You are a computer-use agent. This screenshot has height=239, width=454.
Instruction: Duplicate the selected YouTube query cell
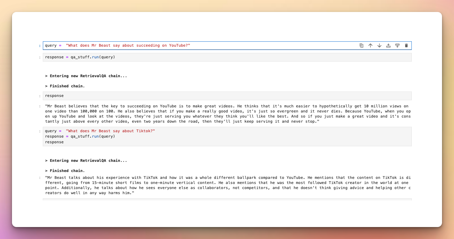point(361,45)
